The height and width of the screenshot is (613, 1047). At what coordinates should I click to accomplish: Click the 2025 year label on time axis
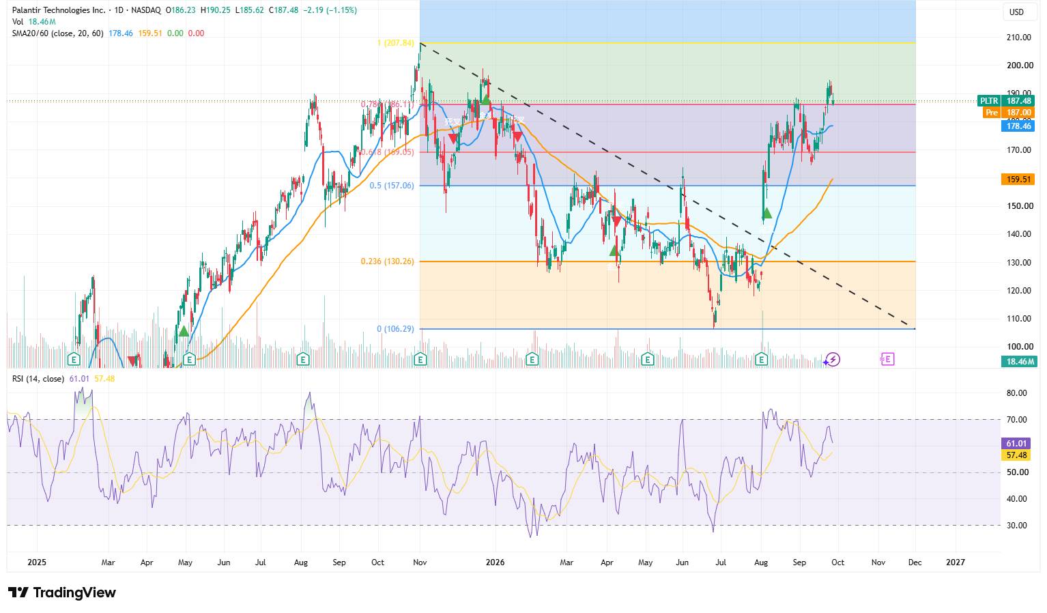37,562
